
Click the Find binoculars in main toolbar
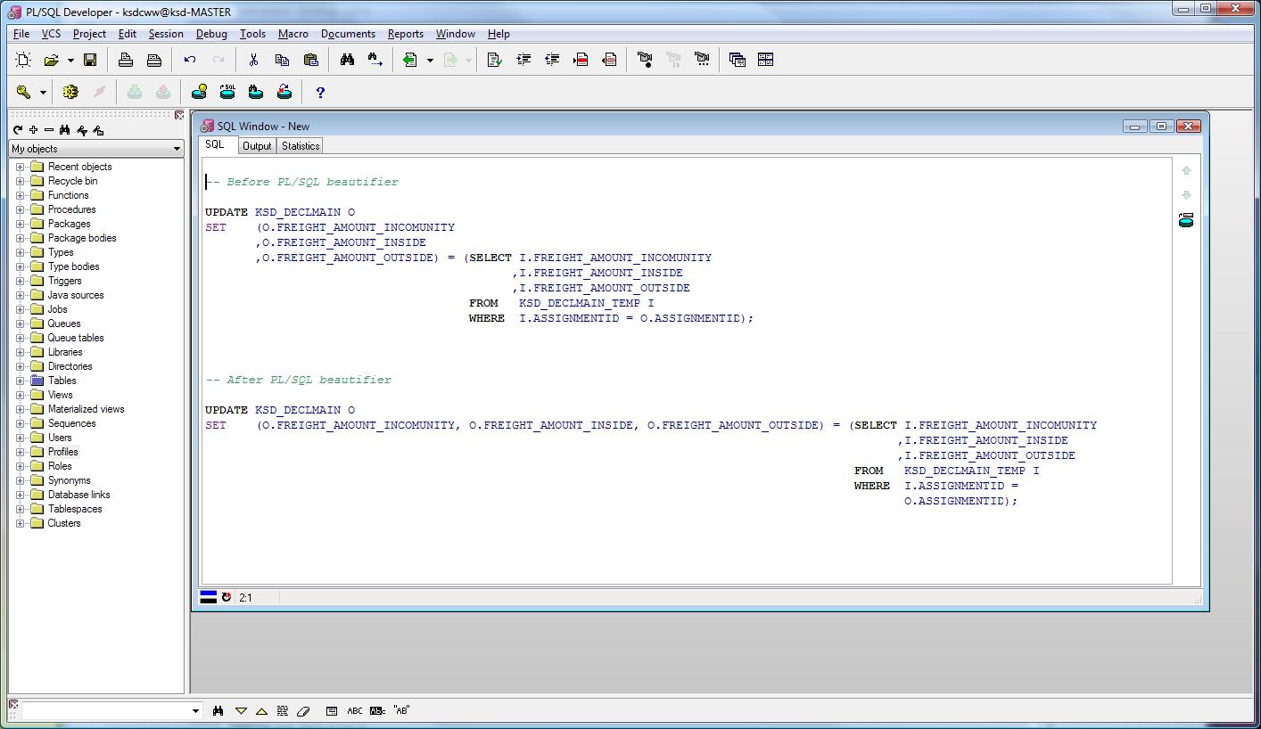click(348, 60)
